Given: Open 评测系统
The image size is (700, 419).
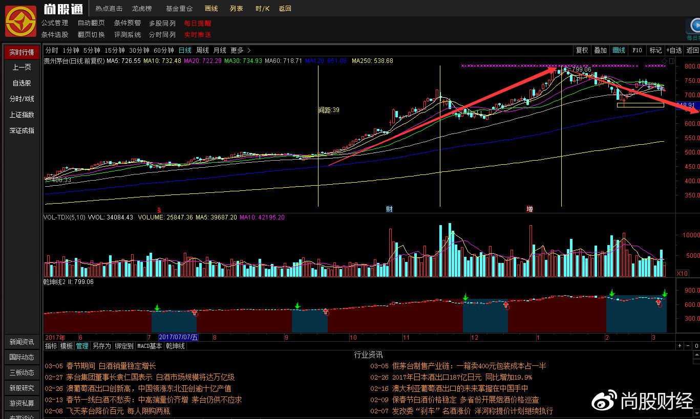Looking at the screenshot, I should pos(127,35).
